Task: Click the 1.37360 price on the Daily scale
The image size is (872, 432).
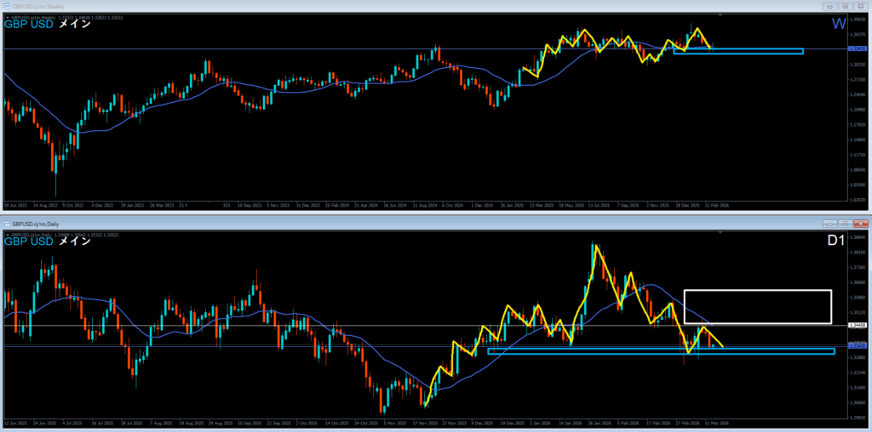Action: (x=857, y=267)
